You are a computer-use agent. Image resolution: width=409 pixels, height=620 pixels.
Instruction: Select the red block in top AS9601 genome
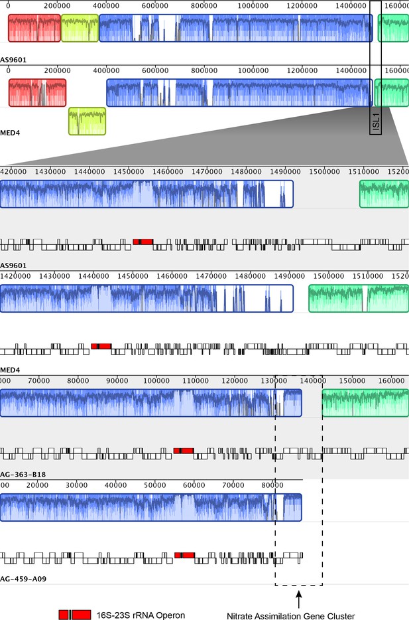[x=34, y=28]
